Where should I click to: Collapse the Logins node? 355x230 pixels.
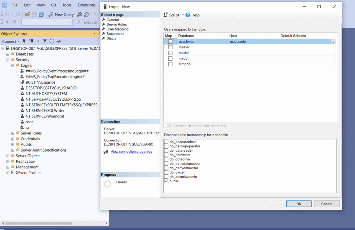pos(13,65)
